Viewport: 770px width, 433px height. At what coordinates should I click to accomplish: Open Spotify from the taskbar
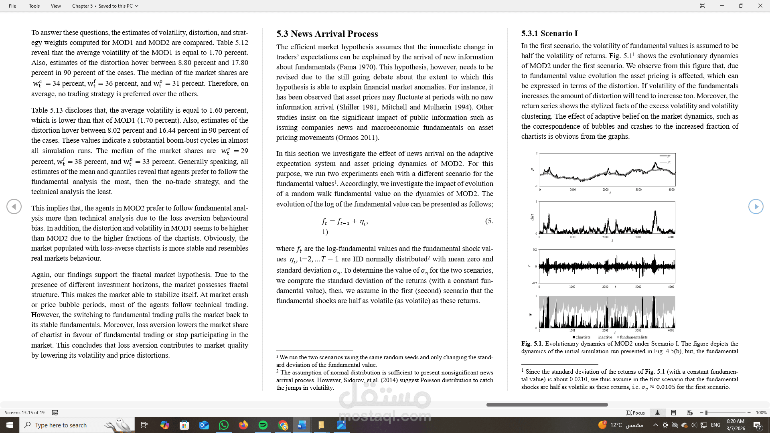coord(263,425)
